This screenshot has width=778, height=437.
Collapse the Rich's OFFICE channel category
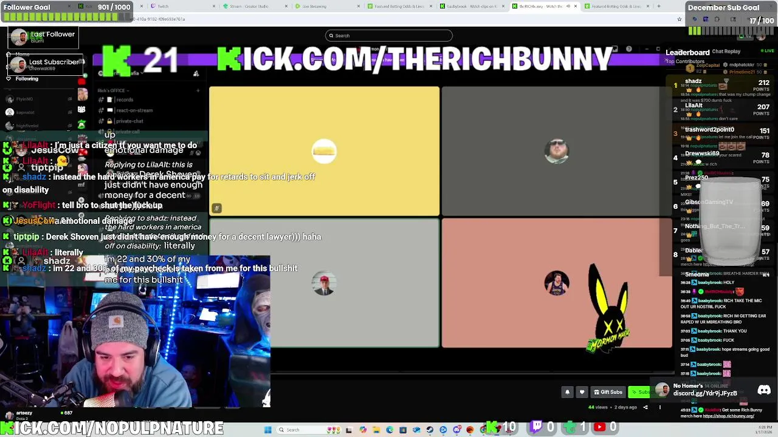(x=114, y=90)
